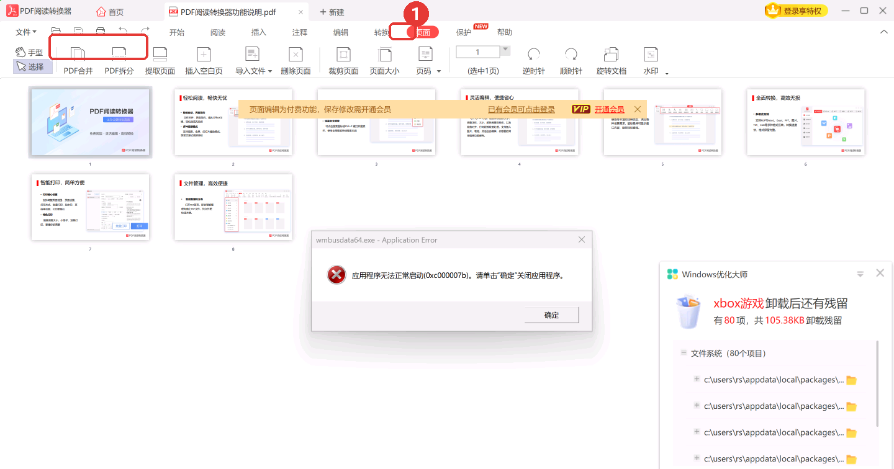Click the redo arrow icon
894x469 pixels.
[145, 32]
